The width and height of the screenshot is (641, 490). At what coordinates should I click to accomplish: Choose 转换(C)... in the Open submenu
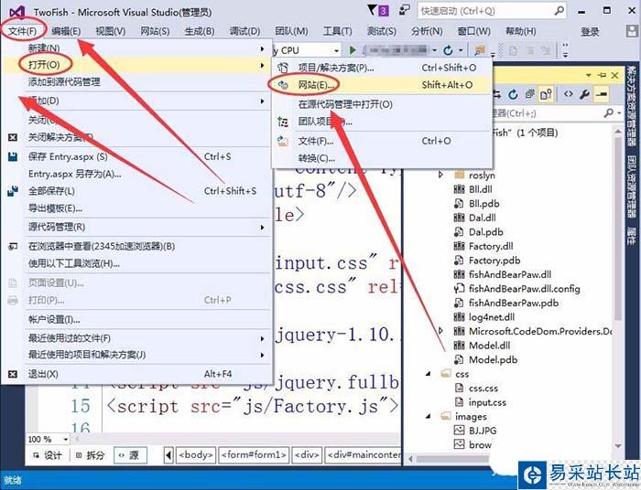(382, 158)
